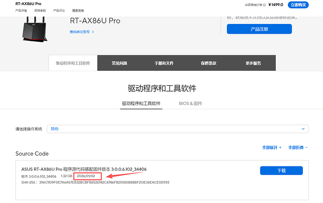Viewport: 323px width, 203px height.
Task: Download the RT-AX86U Pro source code
Action: click(x=281, y=171)
